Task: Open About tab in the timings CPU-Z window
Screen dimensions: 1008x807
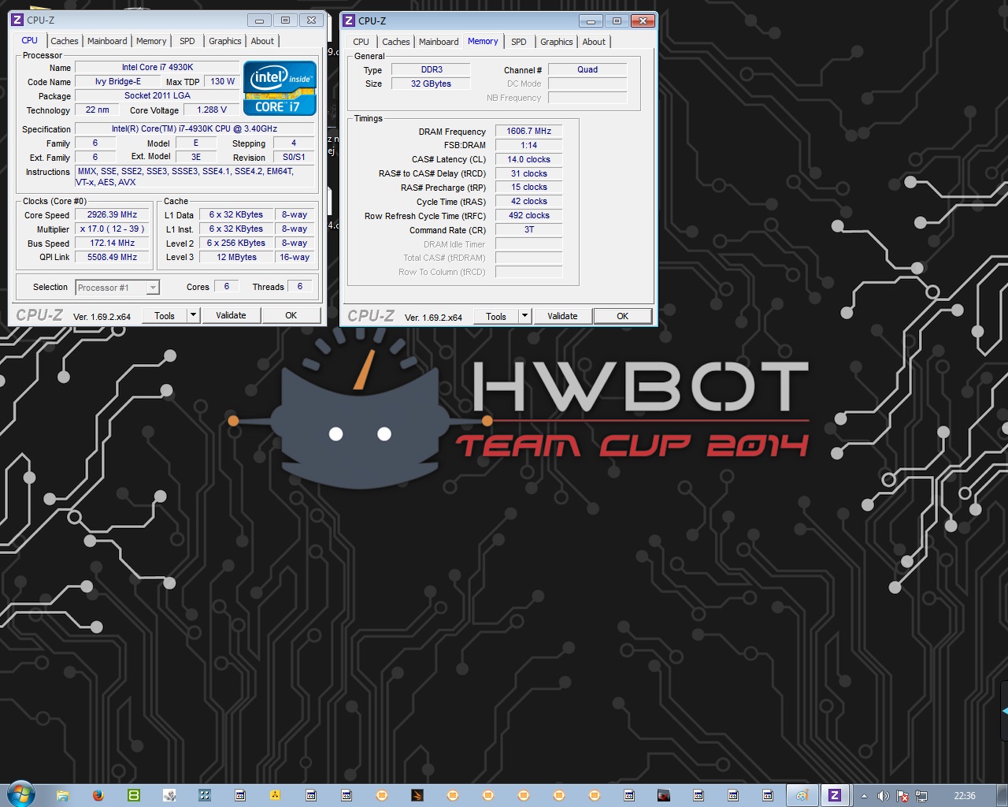Action: [594, 42]
